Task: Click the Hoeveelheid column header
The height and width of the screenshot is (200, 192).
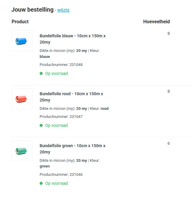Action: pyautogui.click(x=157, y=22)
